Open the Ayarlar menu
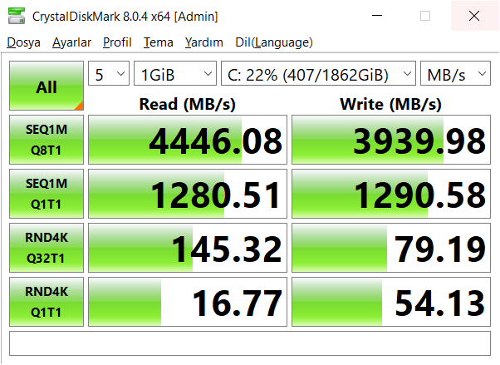500x365 pixels. coord(71,42)
